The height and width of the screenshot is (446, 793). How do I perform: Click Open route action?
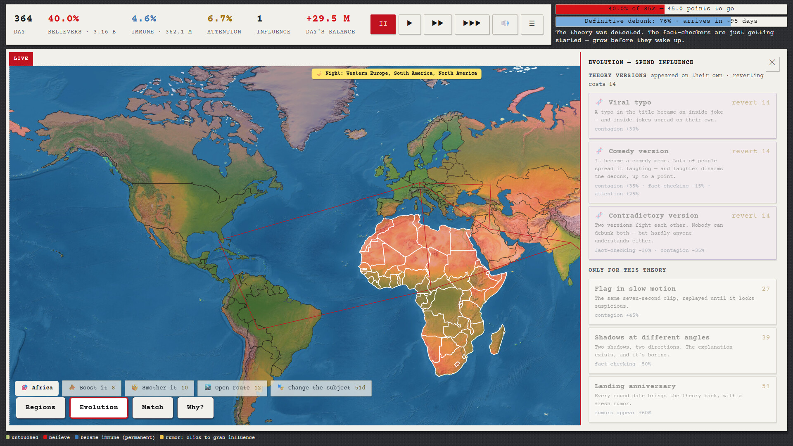233,388
